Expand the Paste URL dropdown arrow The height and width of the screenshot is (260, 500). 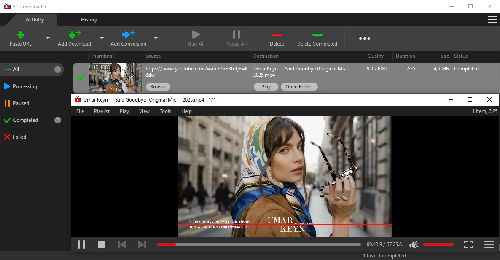point(48,38)
